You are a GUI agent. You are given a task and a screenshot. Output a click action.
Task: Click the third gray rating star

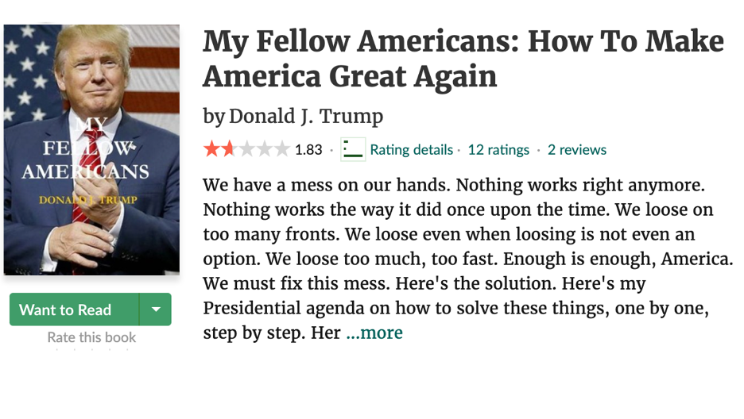[x=246, y=149]
